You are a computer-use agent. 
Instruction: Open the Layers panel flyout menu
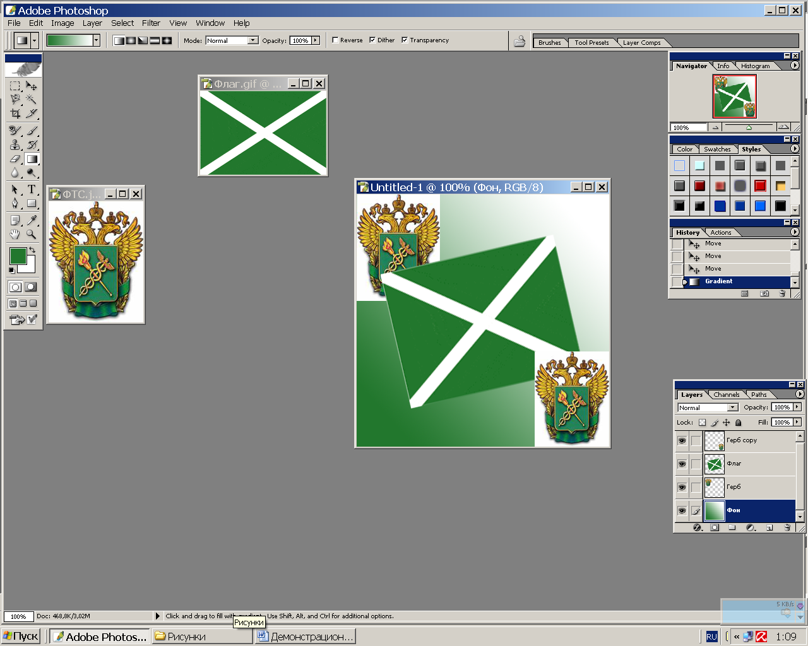pyautogui.click(x=800, y=394)
